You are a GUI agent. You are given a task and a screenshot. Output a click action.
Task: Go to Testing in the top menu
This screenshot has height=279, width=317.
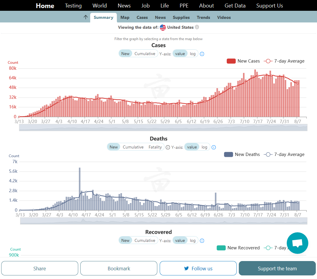(73, 6)
